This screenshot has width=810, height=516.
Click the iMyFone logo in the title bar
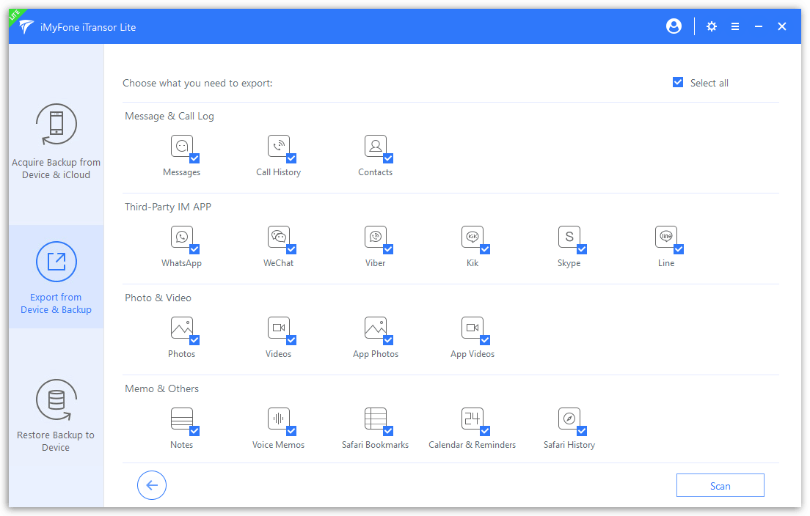pos(26,27)
